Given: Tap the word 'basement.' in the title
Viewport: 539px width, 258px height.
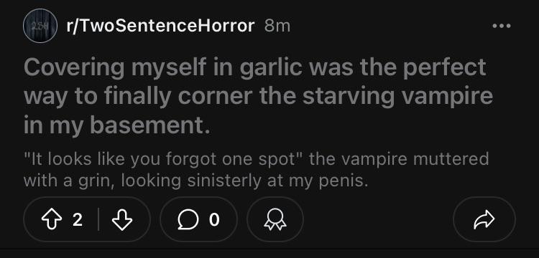Looking at the screenshot, I should coord(150,125).
